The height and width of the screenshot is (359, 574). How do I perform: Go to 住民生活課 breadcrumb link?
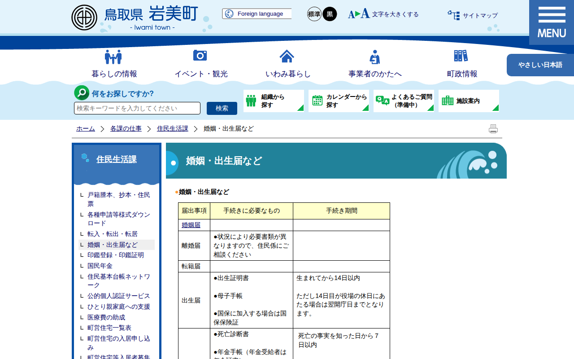[173, 129]
